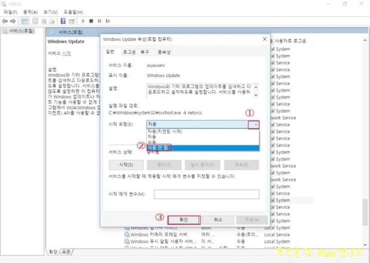
Task: Start service with green play icon
Action: tap(83, 21)
